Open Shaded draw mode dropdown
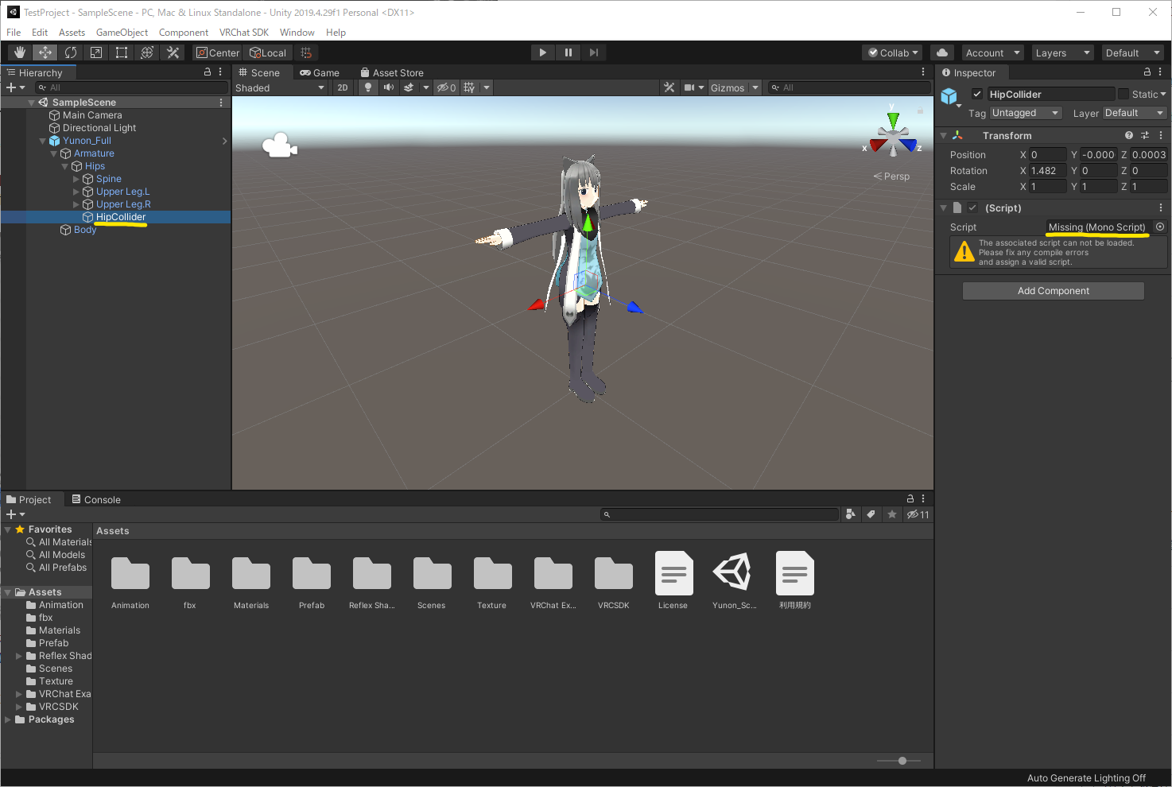Screen dimensions: 1172x787 pyautogui.click(x=280, y=87)
